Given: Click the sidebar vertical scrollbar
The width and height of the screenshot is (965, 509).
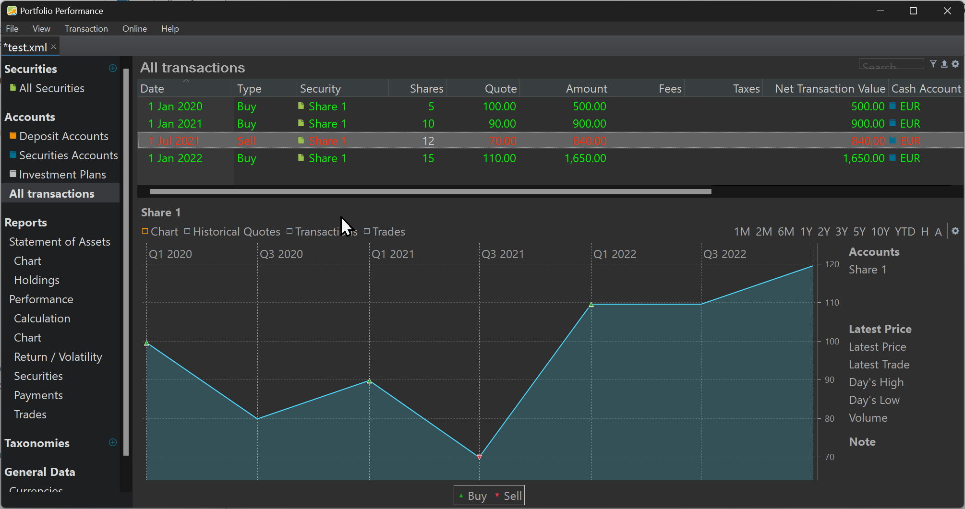Looking at the screenshot, I should (x=126, y=262).
